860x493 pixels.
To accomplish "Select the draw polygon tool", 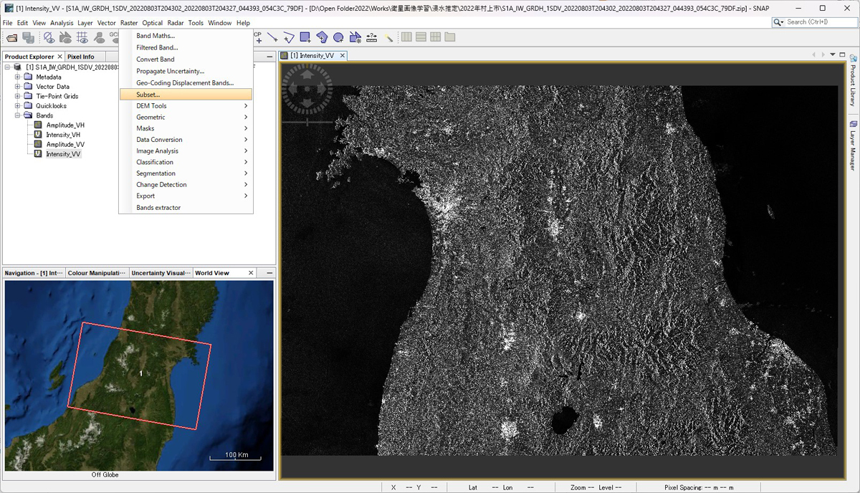I will (x=322, y=37).
